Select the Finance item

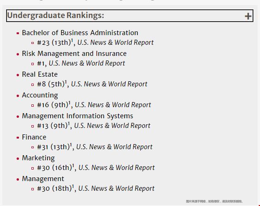point(34,137)
